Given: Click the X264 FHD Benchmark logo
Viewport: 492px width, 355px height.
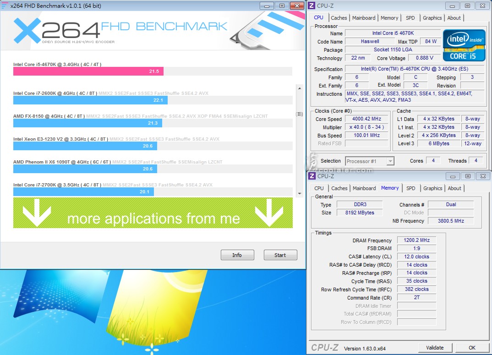Looking at the screenshot, I should [120, 31].
